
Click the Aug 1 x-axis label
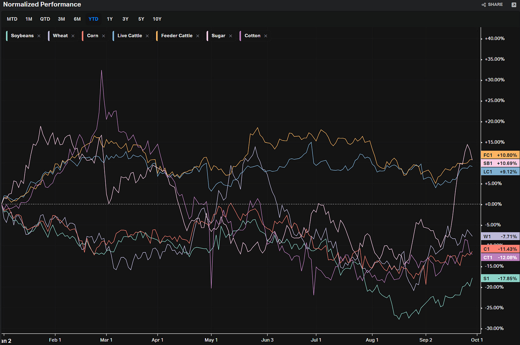click(372, 340)
